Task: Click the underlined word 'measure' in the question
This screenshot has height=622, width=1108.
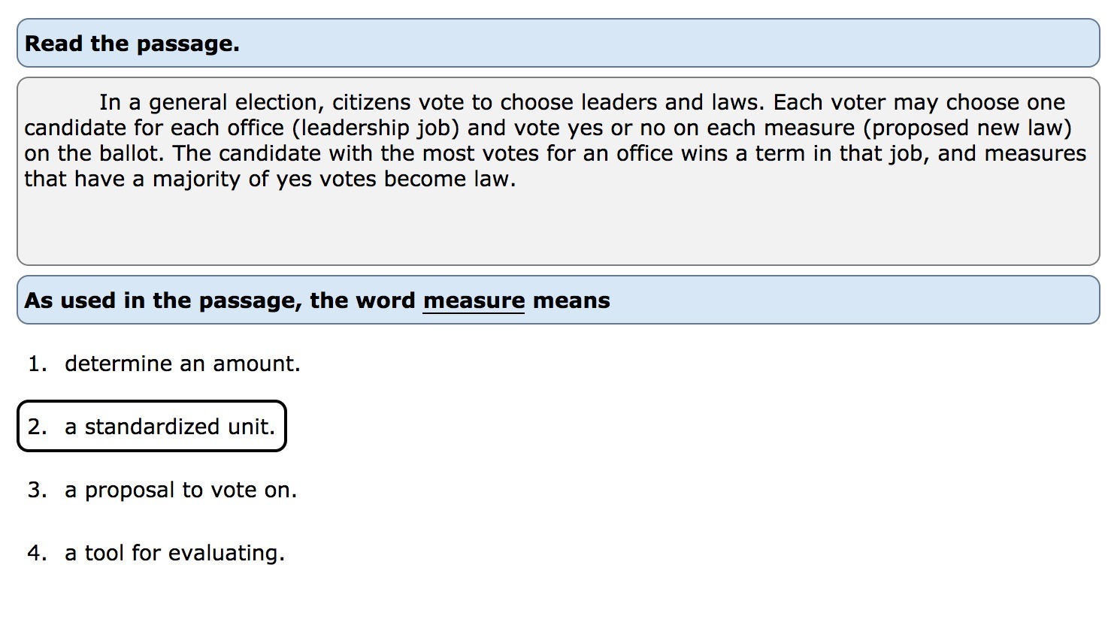Action: point(474,300)
